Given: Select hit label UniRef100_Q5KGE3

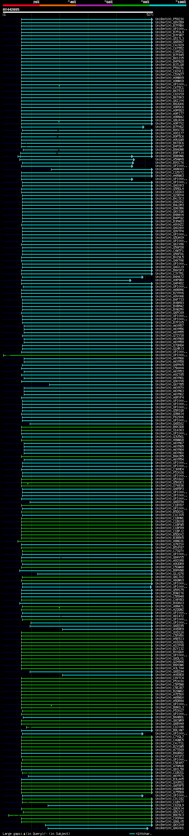Looking at the screenshot, I should [169, 482].
